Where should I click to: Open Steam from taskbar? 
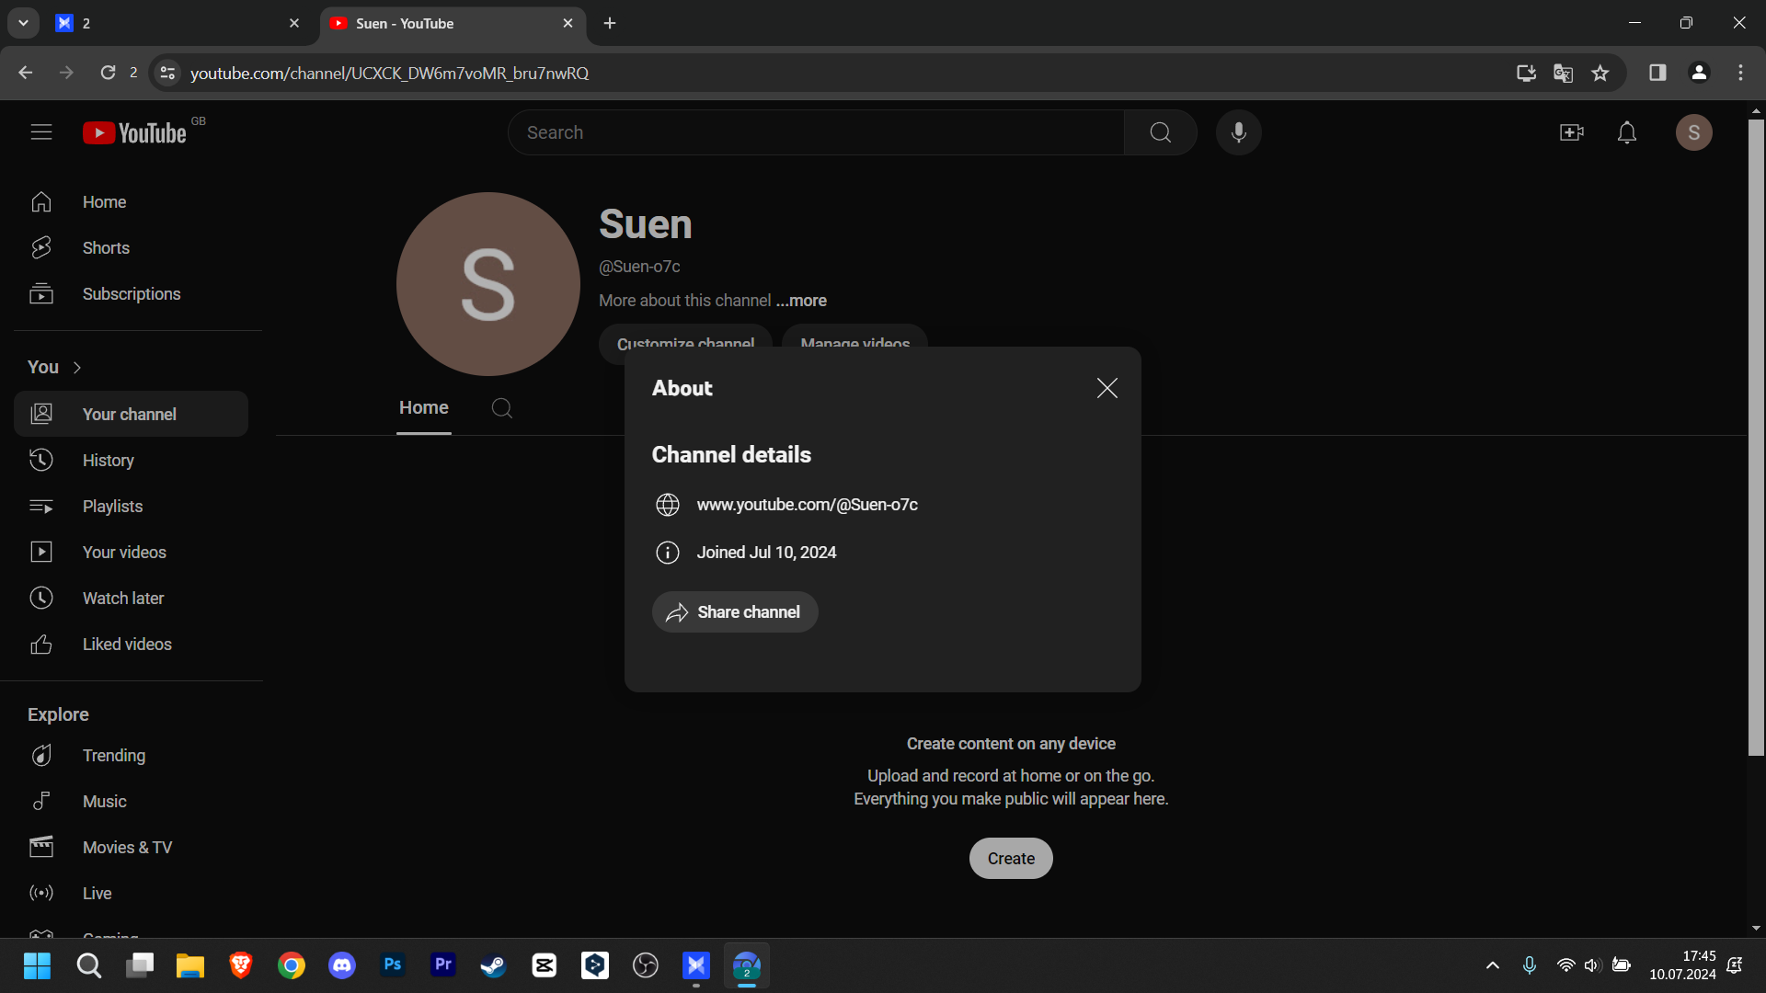[x=494, y=966]
